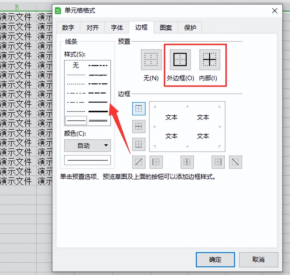The width and height of the screenshot is (290, 275).
Task: Confirm settings with the 确定 button
Action: point(215,259)
